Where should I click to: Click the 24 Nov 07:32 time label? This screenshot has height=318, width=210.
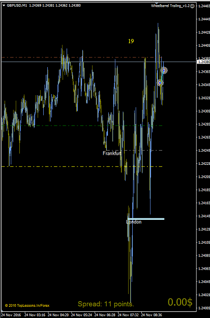pyautogui.click(x=128, y=315)
